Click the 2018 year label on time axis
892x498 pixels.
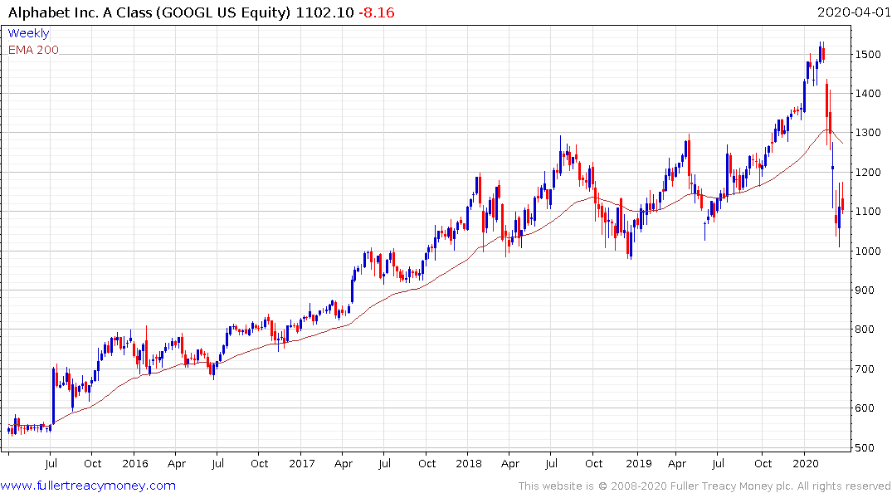point(469,463)
